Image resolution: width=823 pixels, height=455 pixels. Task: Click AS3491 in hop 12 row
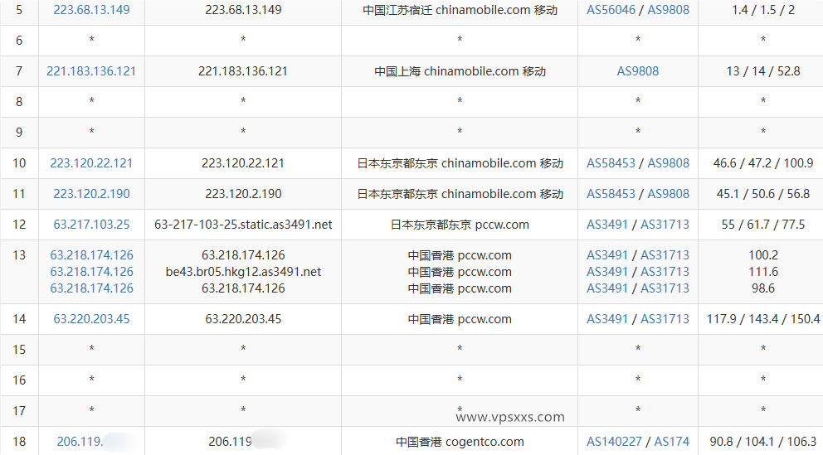point(607,225)
